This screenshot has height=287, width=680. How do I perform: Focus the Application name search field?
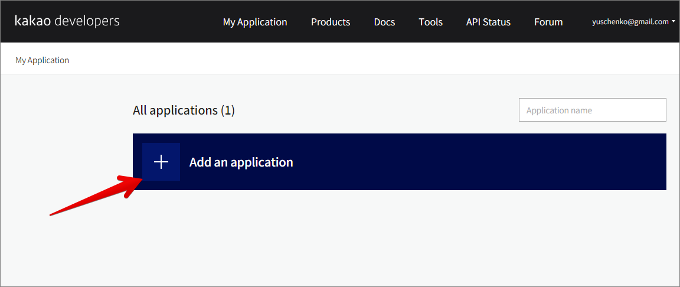coord(592,110)
